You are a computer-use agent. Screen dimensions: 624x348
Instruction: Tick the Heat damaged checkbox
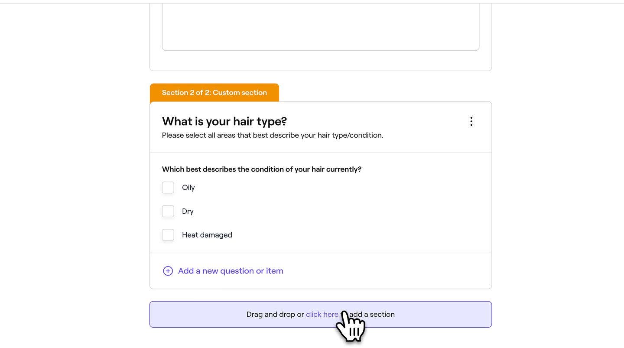click(168, 235)
